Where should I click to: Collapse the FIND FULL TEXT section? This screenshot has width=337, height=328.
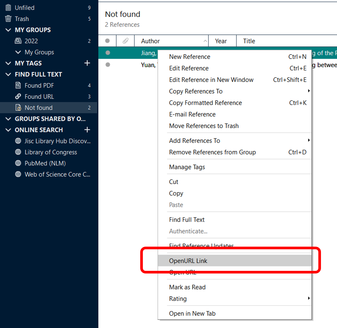(x=8, y=74)
